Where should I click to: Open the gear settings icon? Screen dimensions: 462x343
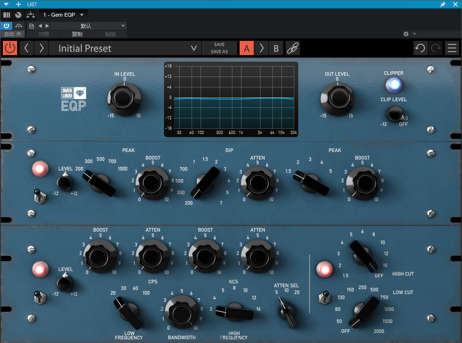pyautogui.click(x=406, y=34)
